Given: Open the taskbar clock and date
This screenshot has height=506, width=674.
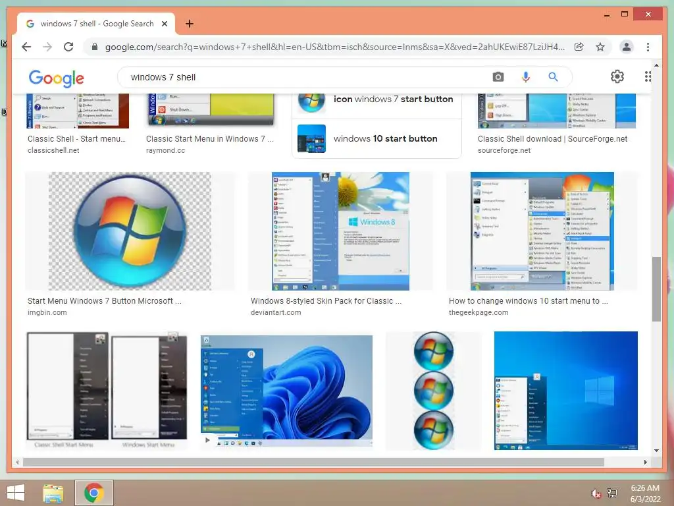Looking at the screenshot, I should (645, 493).
